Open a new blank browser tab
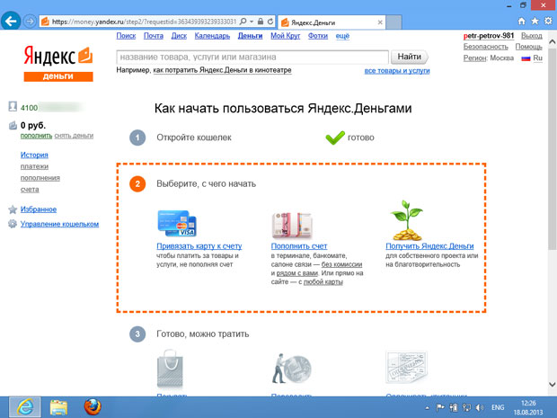 (x=393, y=22)
